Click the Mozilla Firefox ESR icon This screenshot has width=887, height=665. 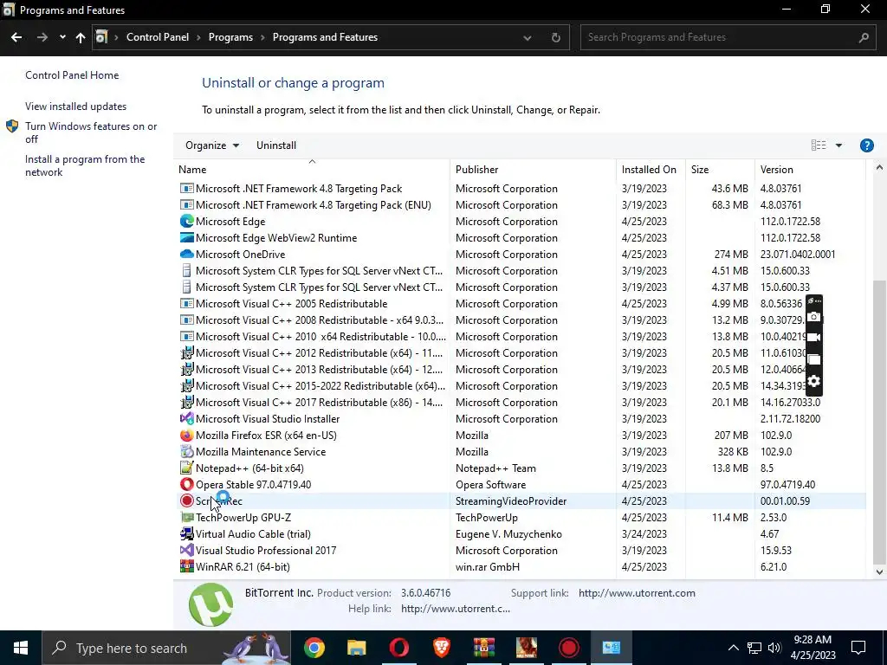(187, 435)
